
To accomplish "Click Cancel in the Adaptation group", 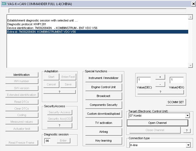I will 51,84.
